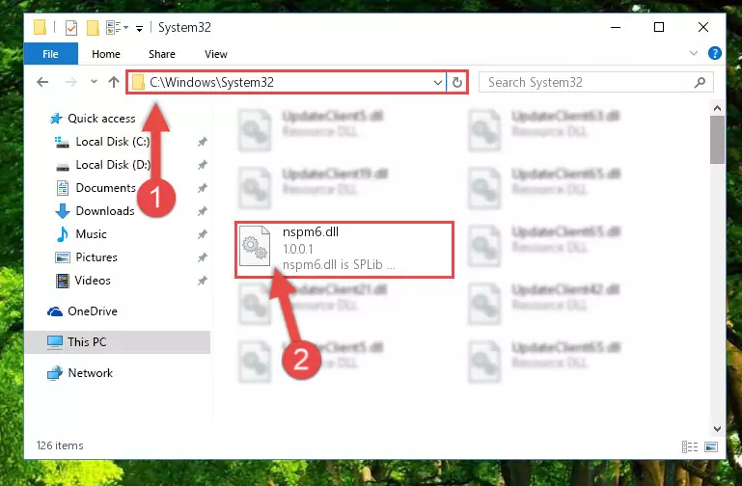The height and width of the screenshot is (486, 742).
Task: Click the New folder icon in the title bar
Action: [x=93, y=28]
